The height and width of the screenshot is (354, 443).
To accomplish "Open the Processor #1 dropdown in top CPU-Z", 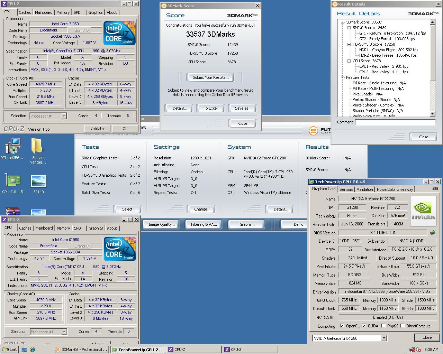I will tap(64, 116).
